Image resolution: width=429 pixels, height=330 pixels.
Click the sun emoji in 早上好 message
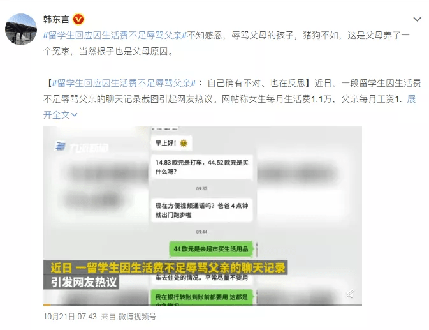click(184, 143)
